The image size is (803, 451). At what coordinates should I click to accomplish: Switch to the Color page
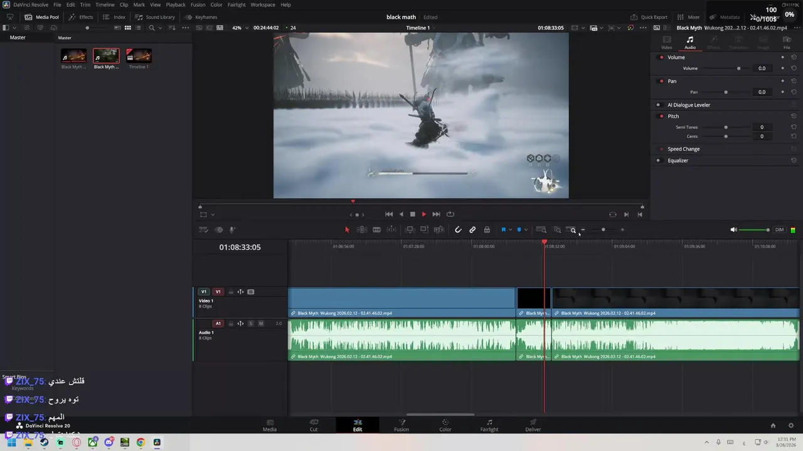tap(445, 425)
